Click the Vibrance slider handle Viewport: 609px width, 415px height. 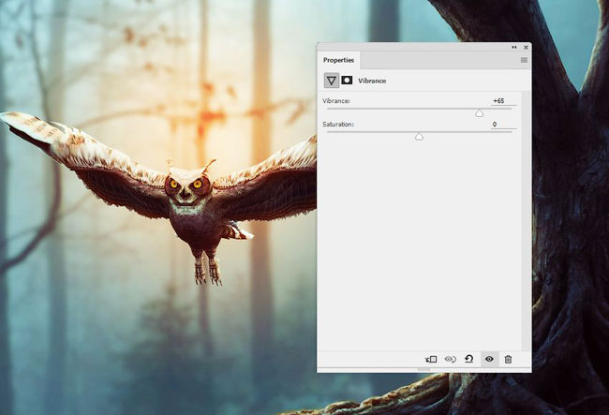(x=480, y=113)
